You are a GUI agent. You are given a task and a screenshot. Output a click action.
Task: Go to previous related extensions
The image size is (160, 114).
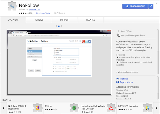[4, 108]
